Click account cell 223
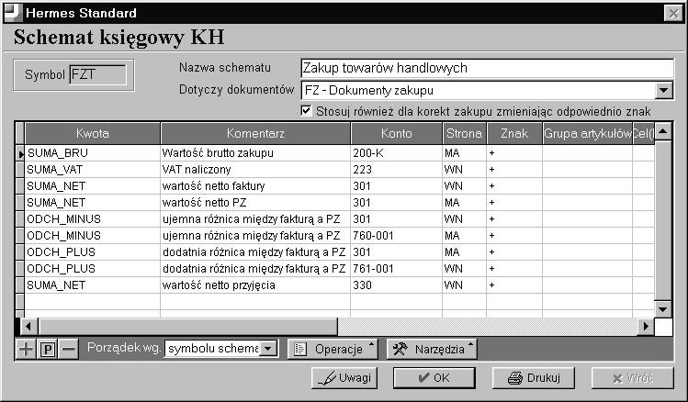This screenshot has height=402, width=688. [397, 170]
